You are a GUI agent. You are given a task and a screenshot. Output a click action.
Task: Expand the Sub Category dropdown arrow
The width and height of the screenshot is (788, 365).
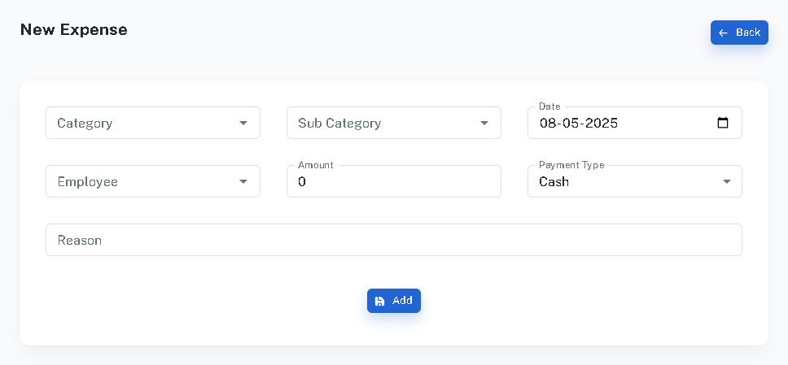click(484, 123)
